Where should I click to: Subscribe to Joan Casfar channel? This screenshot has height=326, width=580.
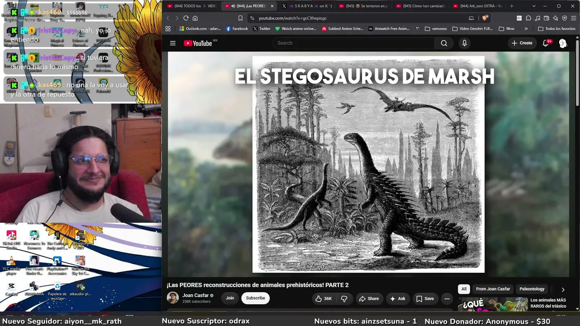coord(256,298)
